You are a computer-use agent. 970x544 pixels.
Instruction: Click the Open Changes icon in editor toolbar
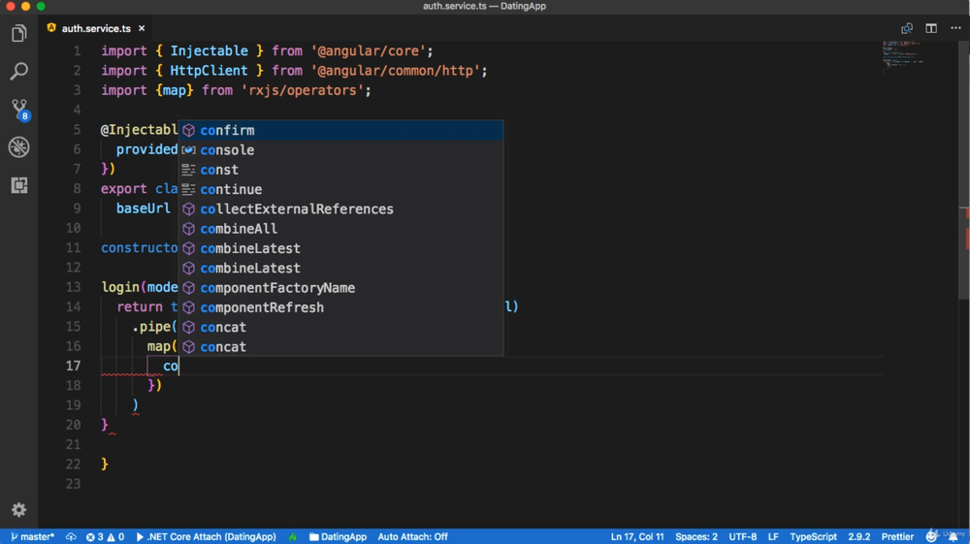click(x=907, y=28)
